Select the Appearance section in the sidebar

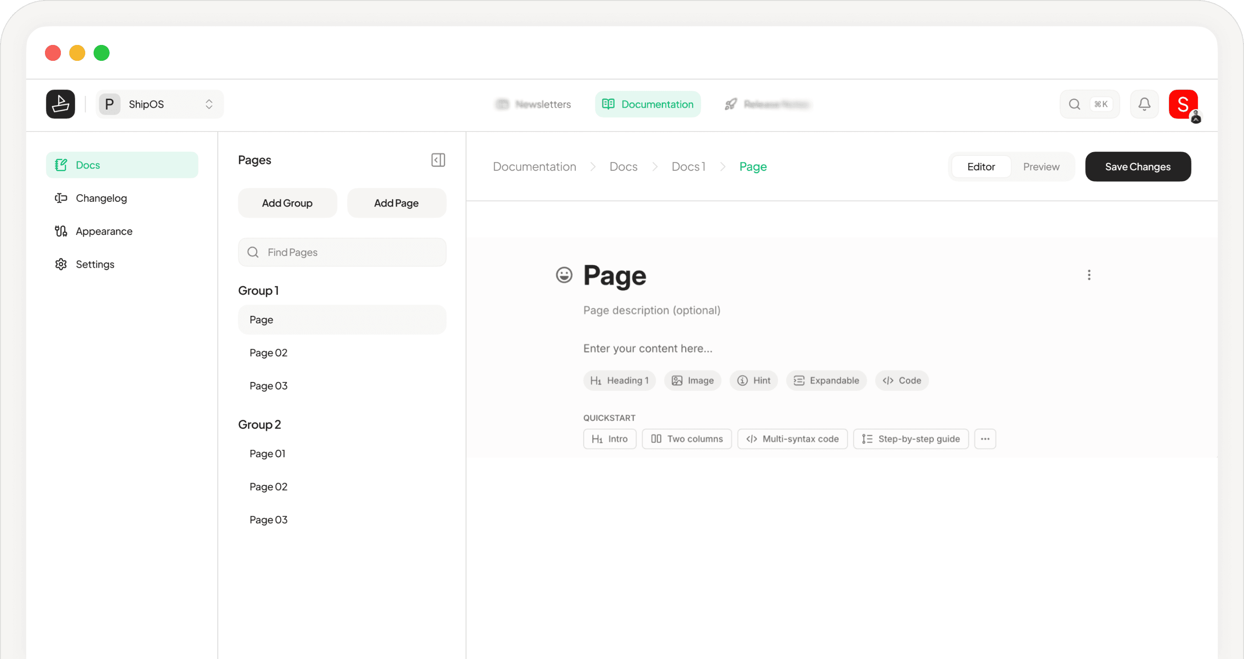[x=104, y=231]
